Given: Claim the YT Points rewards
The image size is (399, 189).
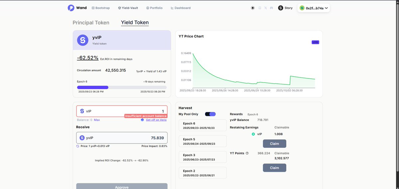Looking at the screenshot, I should [x=274, y=168].
